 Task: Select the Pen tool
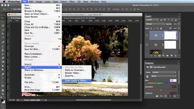pos(3,74)
